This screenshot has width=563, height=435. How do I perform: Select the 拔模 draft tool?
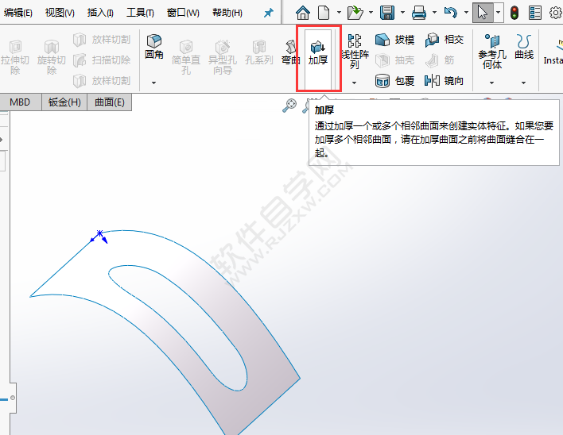[394, 40]
